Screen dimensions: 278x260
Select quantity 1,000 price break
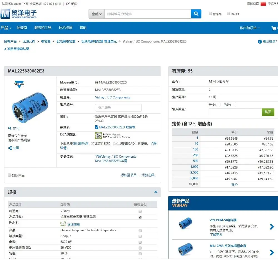[x=194, y=167]
